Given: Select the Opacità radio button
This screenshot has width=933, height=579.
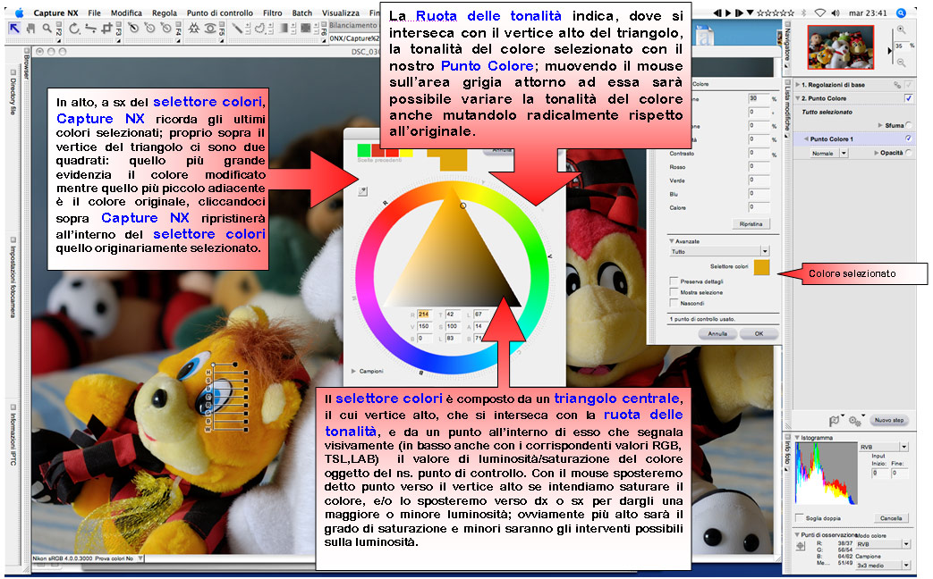Looking at the screenshot, I should tap(909, 153).
